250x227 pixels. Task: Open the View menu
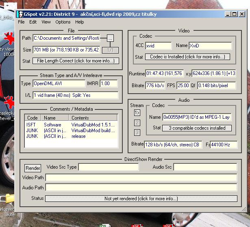(x=46, y=22)
